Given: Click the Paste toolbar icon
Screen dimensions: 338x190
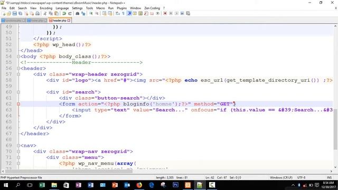Looking at the screenshot, I should (57, 13).
